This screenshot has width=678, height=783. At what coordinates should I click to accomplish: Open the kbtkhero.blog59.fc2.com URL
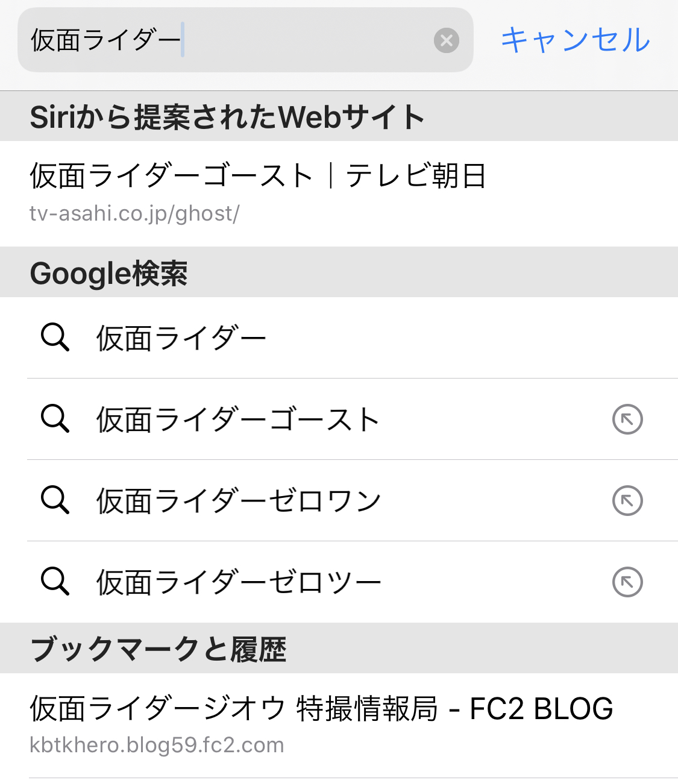tap(157, 745)
